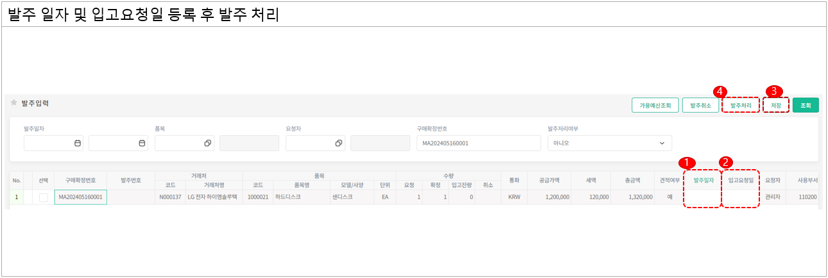This screenshot has width=828, height=278.
Task: Click the 발주일자 column header
Action: [x=703, y=181]
